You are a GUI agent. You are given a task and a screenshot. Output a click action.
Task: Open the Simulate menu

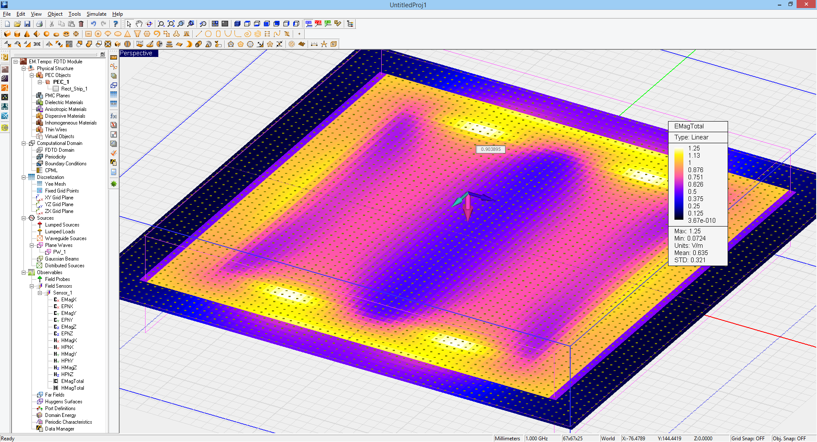click(96, 14)
